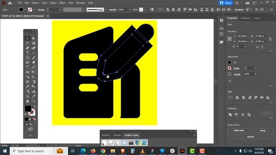This screenshot has height=155, width=276.
Task: Flip horizontally in the Transform section
Action: (x=257, y=47)
